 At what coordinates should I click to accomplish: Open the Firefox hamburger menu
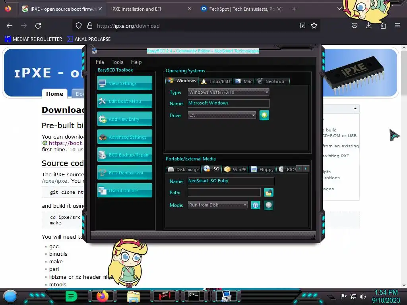point(397,26)
